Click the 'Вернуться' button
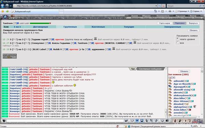 click(x=193, y=23)
